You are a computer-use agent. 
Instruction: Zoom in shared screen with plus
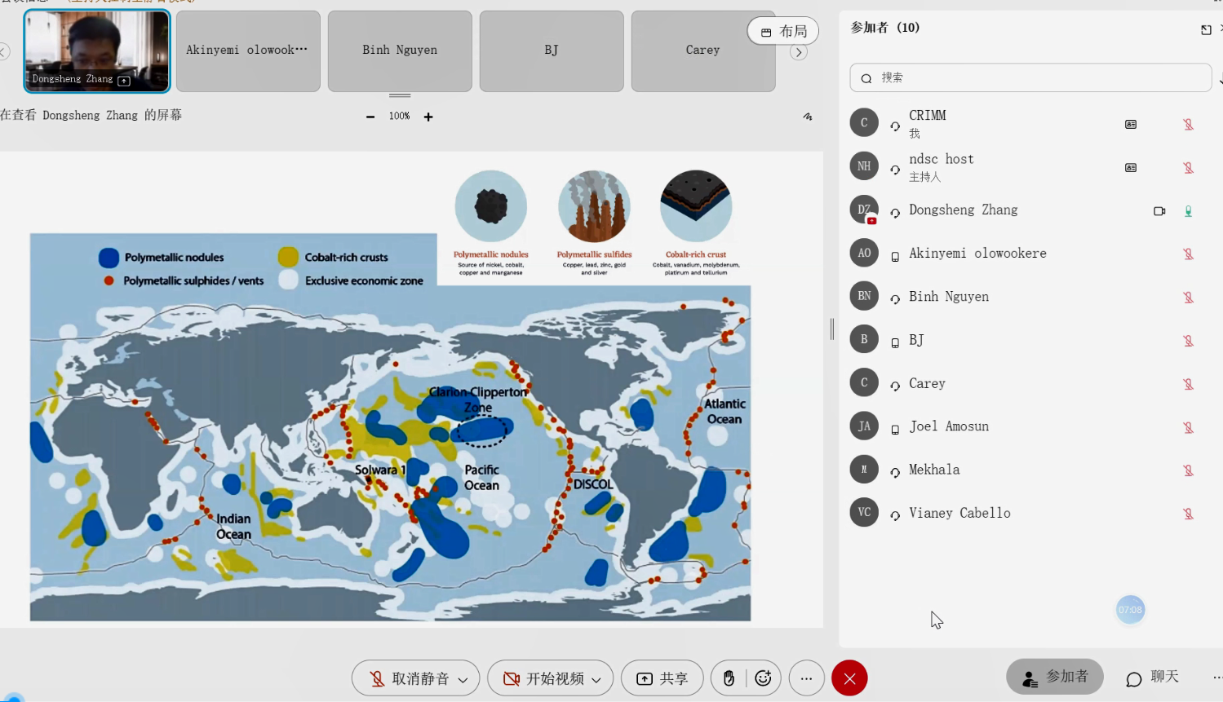[428, 117]
